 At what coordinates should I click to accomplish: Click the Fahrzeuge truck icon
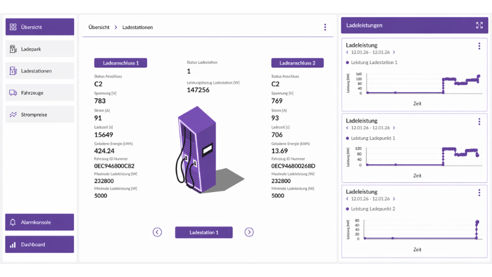coord(13,93)
